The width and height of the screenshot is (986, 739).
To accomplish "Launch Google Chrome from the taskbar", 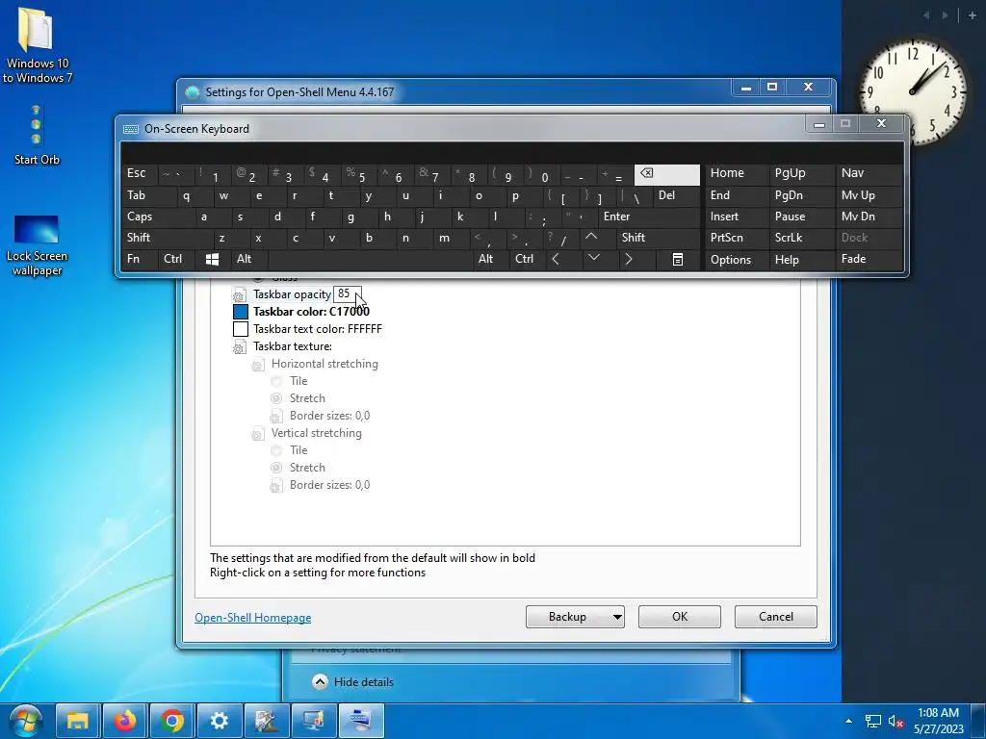I will [172, 720].
